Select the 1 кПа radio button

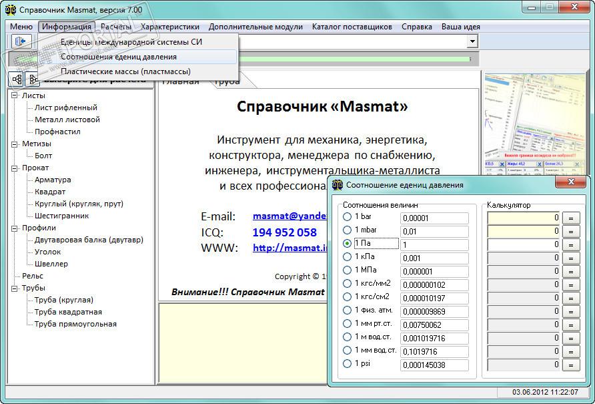coord(347,256)
